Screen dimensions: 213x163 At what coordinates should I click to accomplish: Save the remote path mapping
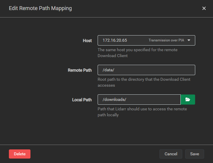click(x=195, y=154)
